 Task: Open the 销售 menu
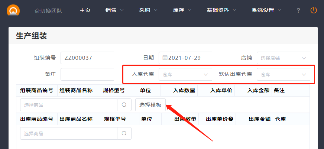[114, 10]
